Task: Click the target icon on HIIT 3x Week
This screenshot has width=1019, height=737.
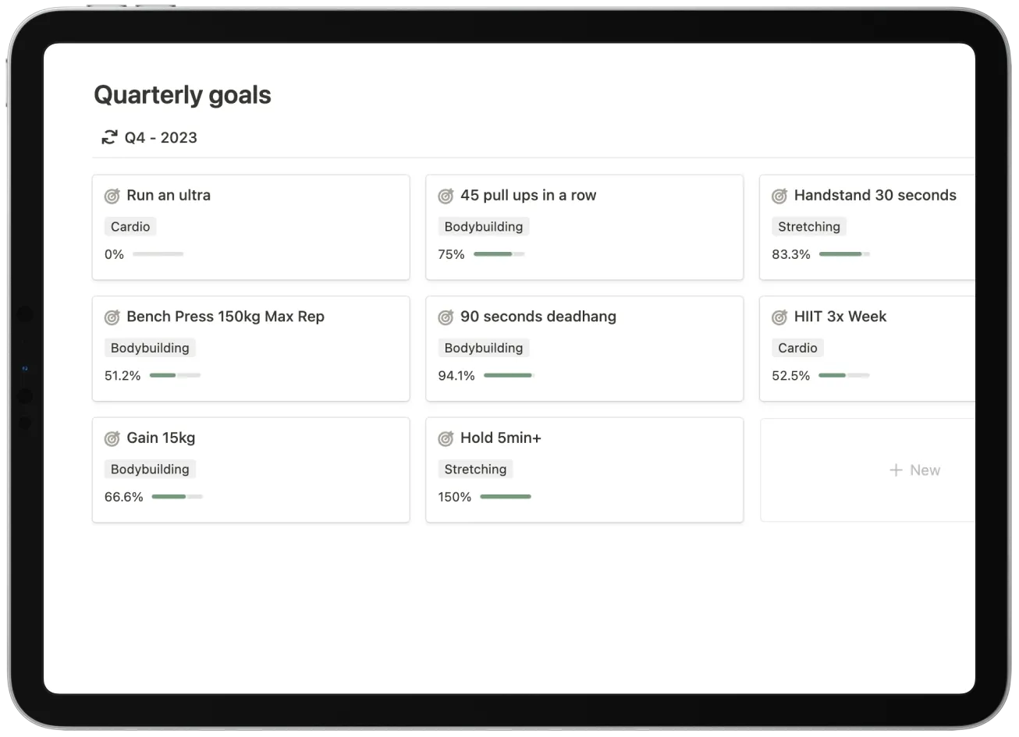Action: click(779, 317)
